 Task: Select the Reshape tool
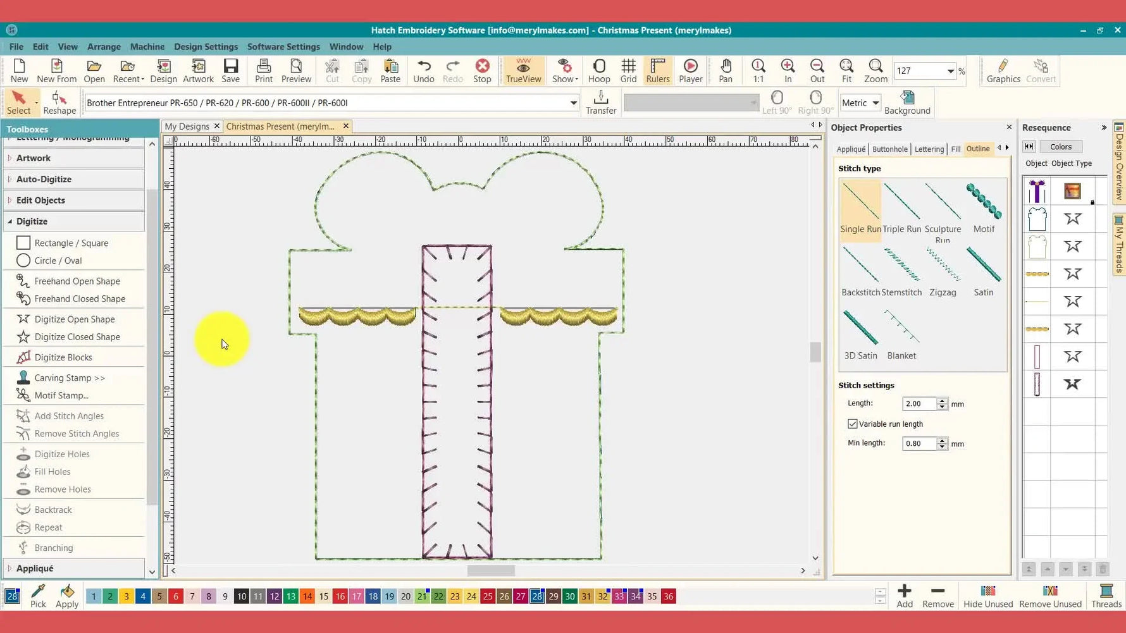click(x=59, y=102)
